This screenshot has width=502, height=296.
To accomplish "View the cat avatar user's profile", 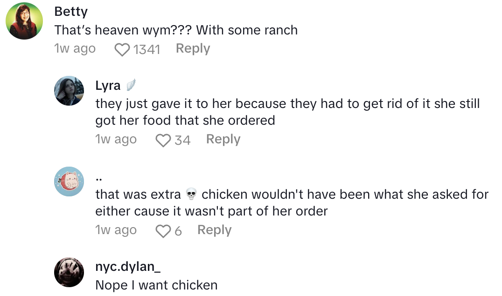I will click(x=70, y=181).
